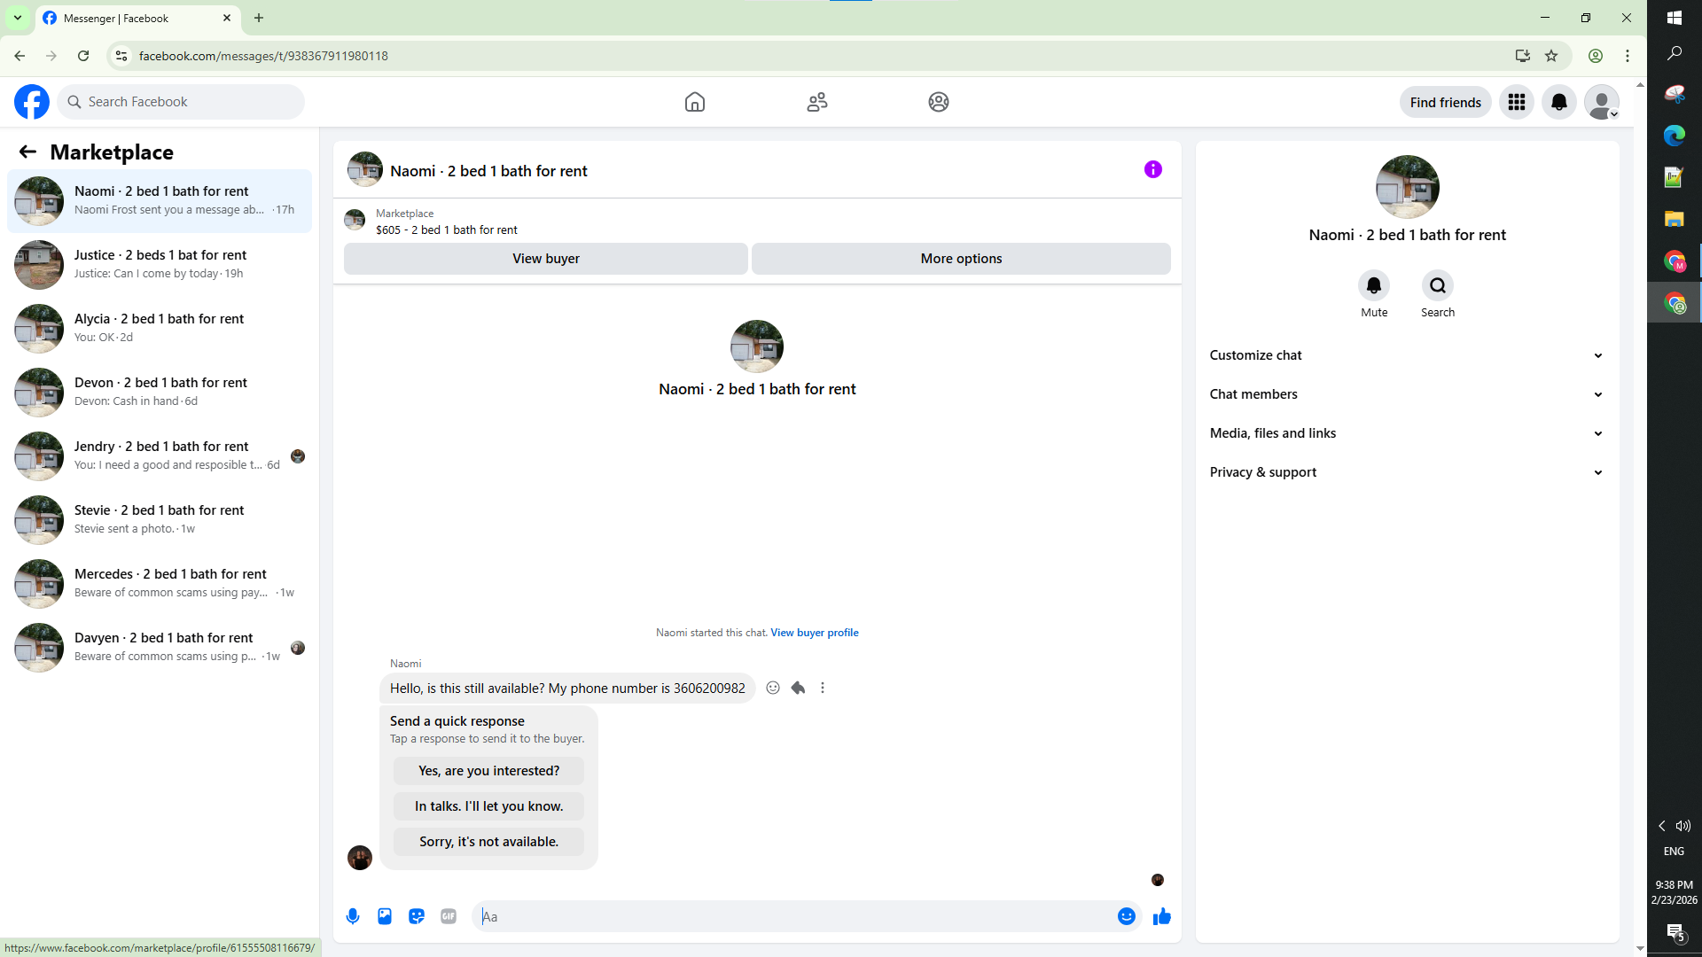Open the Friends tab in top navigation

[817, 102]
